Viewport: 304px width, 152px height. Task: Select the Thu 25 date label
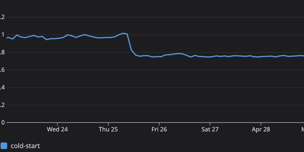(108, 130)
